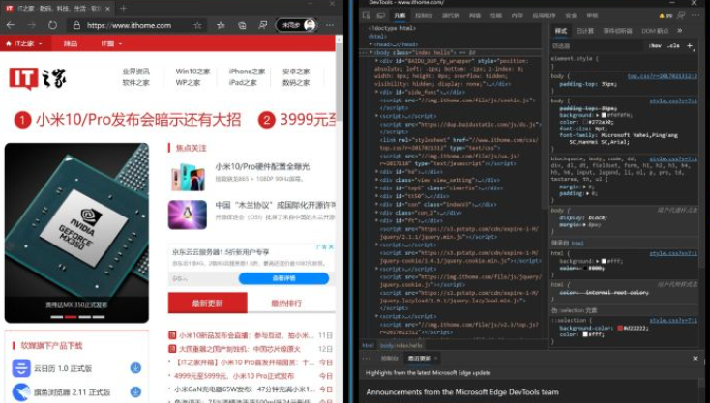Click the feedback icon in Edge toolbar
This screenshot has height=403, width=710.
coord(263,25)
